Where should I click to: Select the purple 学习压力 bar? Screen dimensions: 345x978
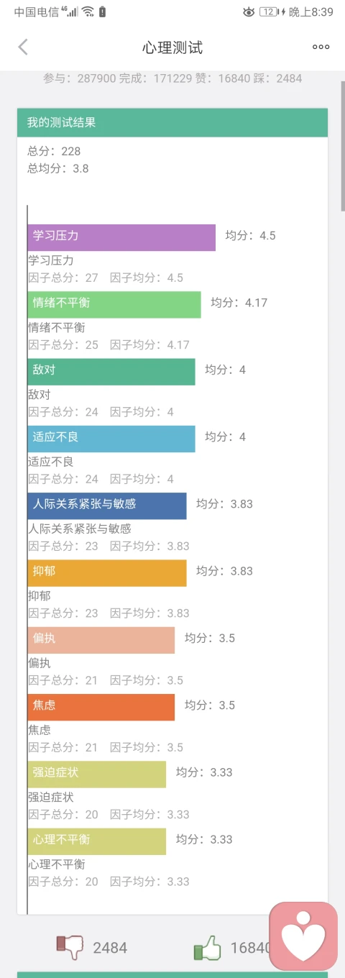pyautogui.click(x=121, y=237)
